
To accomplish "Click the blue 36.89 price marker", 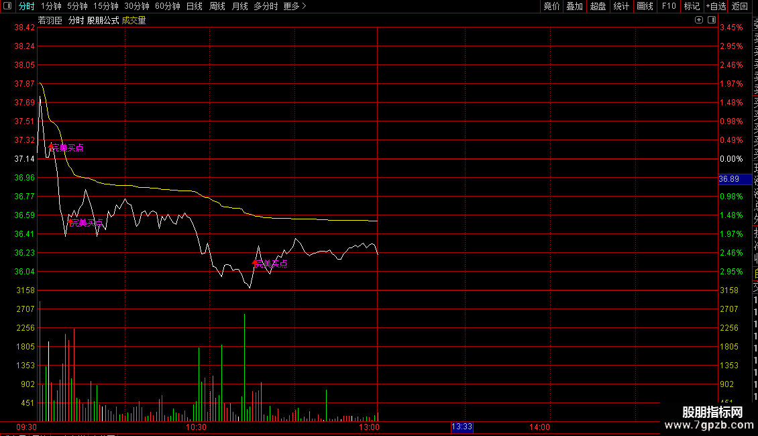I will click(x=735, y=179).
